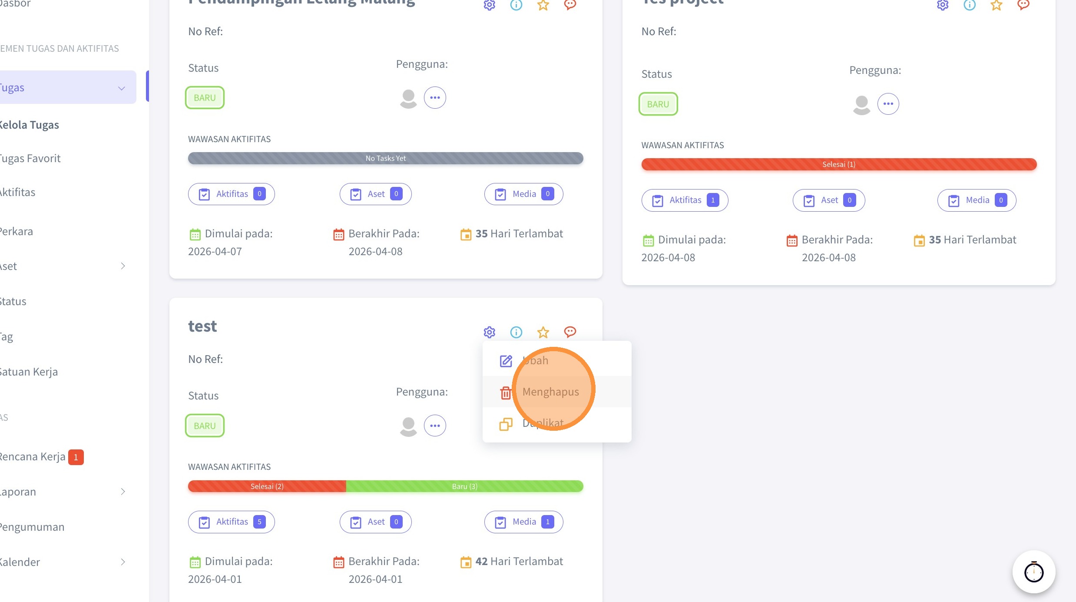Toggle the favorite star above the No Tasks Yet card

coord(543,5)
